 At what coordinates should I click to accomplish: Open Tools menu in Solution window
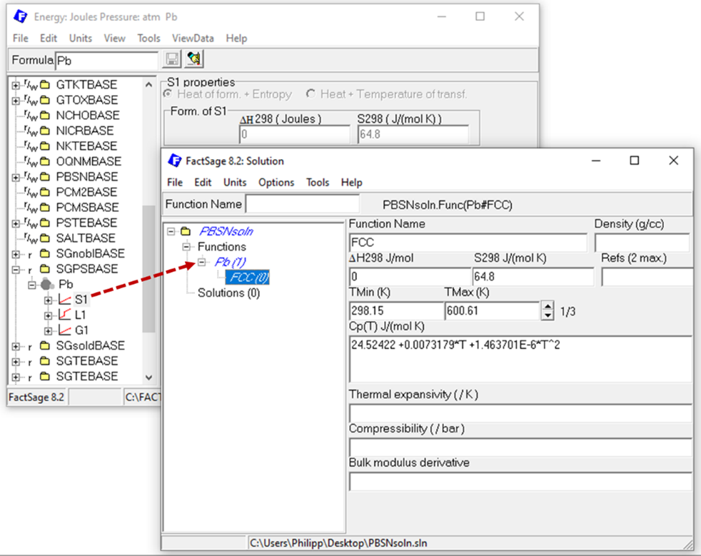(x=318, y=182)
